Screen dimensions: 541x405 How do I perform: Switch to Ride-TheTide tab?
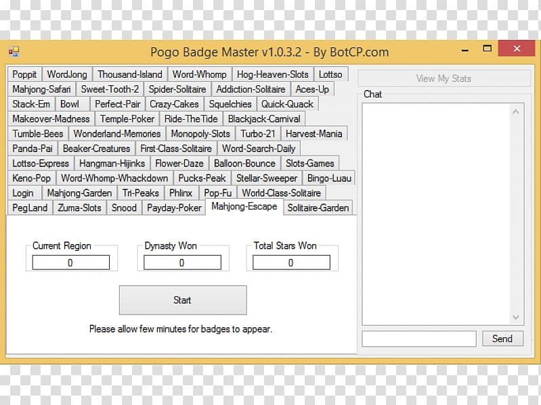pos(191,119)
